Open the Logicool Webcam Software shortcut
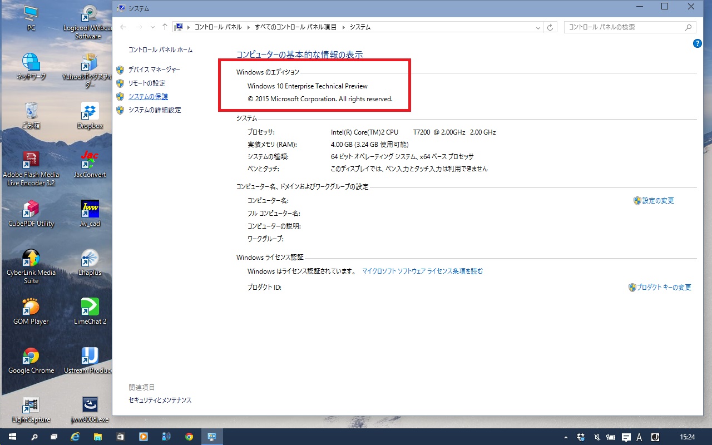This screenshot has height=445, width=712. click(x=89, y=22)
